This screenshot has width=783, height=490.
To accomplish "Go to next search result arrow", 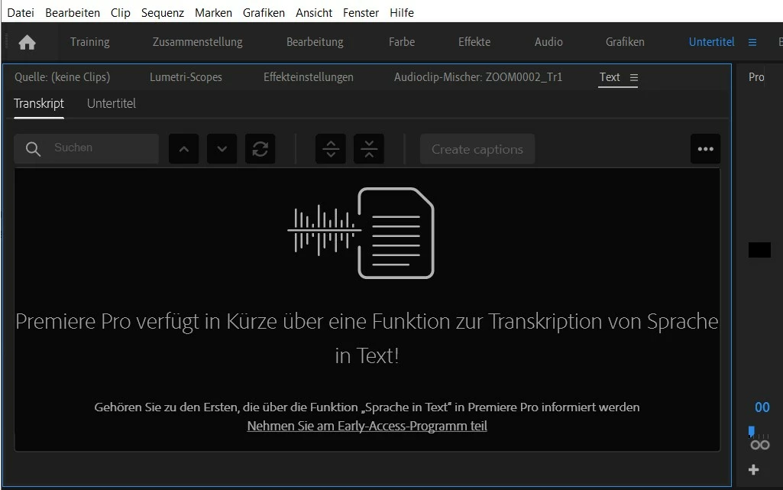I will point(222,149).
